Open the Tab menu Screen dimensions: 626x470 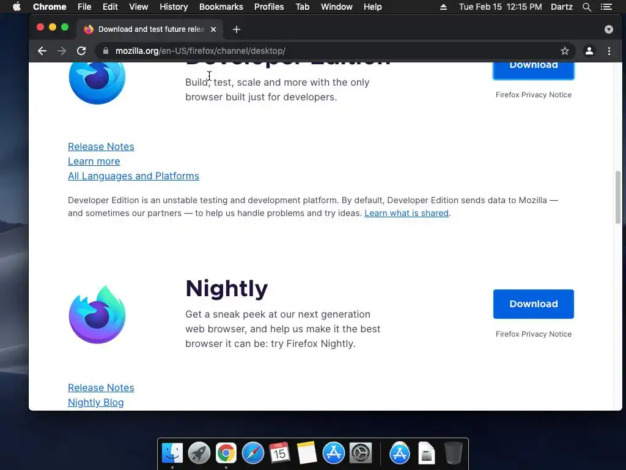pyautogui.click(x=302, y=7)
